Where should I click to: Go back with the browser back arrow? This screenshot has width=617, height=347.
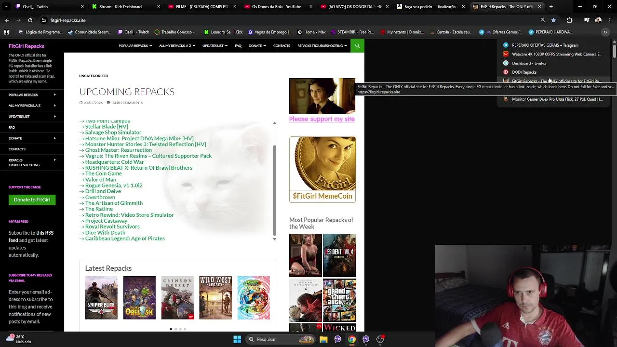7,20
